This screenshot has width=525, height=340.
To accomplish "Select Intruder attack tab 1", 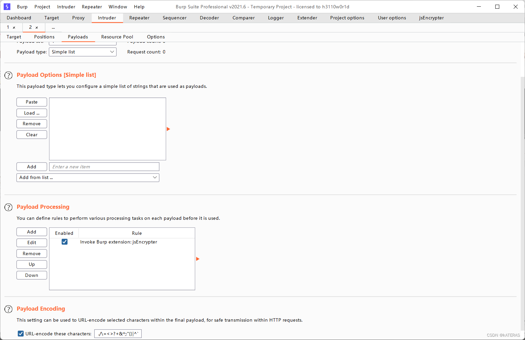I will [8, 27].
